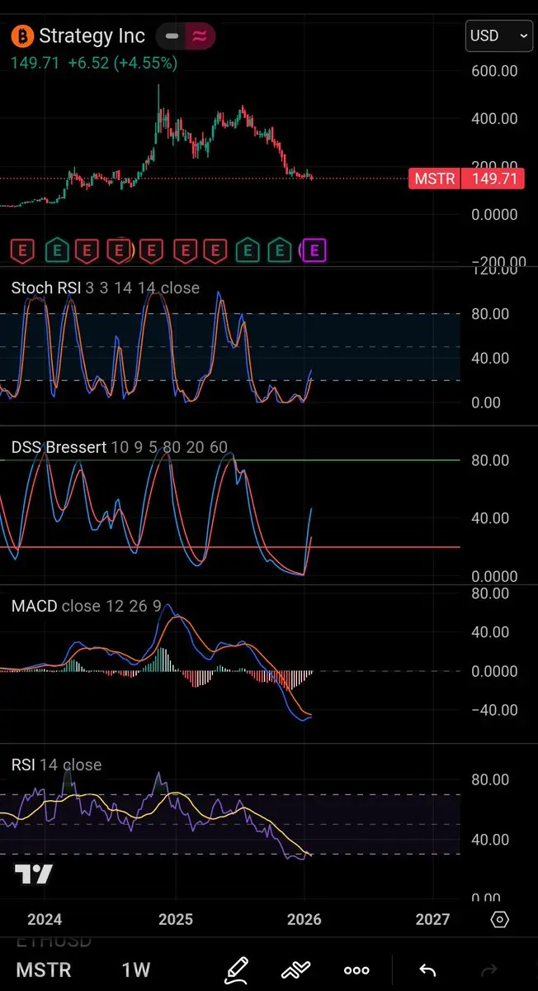
Task: Tap −40.00 on the MACD scale
Action: click(494, 710)
